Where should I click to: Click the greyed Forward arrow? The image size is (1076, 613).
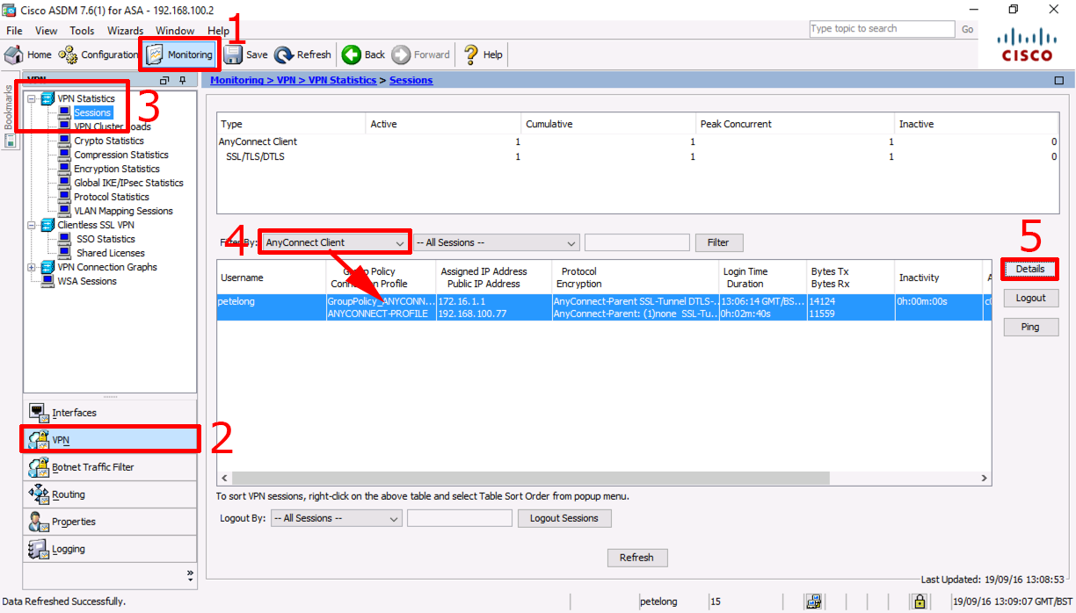coord(401,54)
